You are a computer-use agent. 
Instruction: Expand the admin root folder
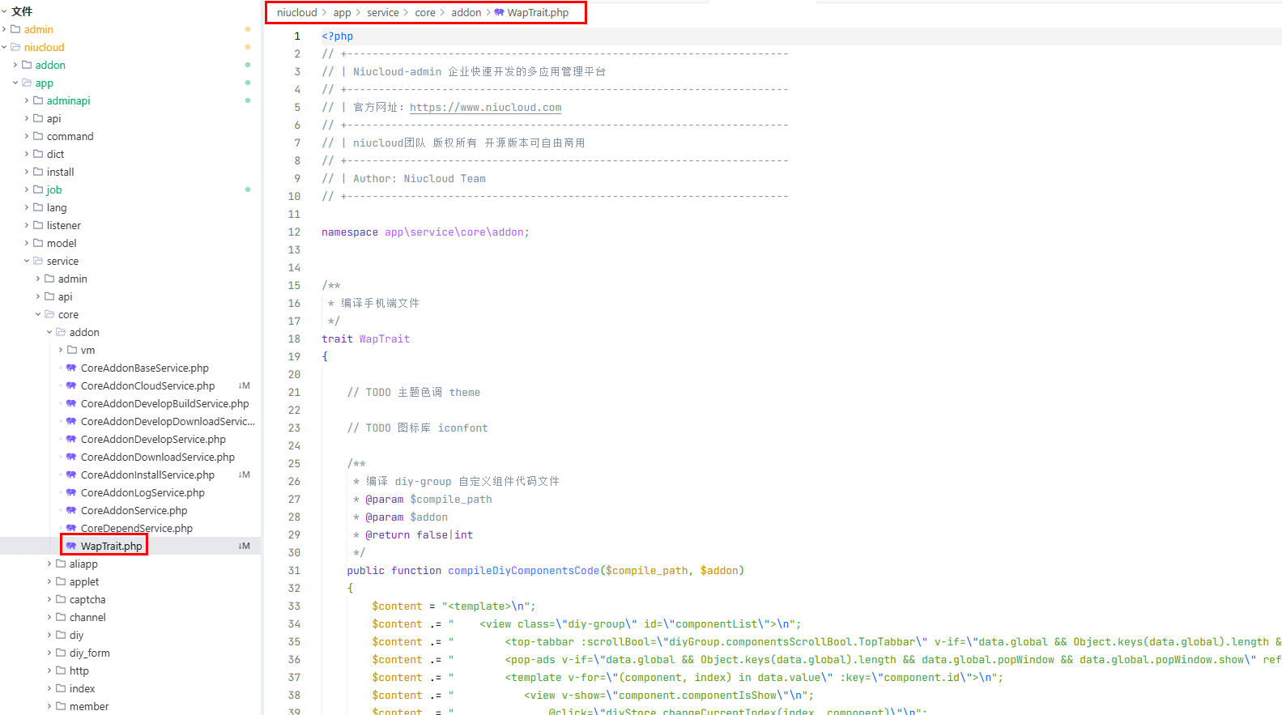[x=4, y=30]
